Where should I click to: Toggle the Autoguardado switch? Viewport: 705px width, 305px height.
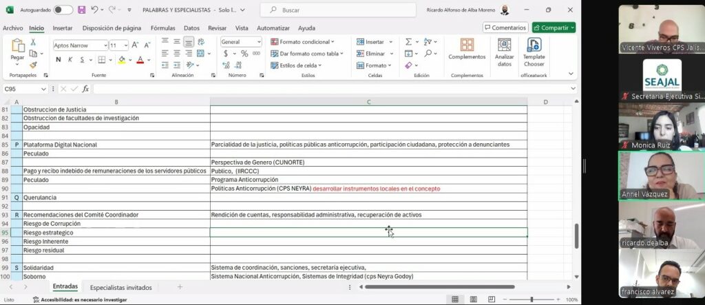click(63, 10)
